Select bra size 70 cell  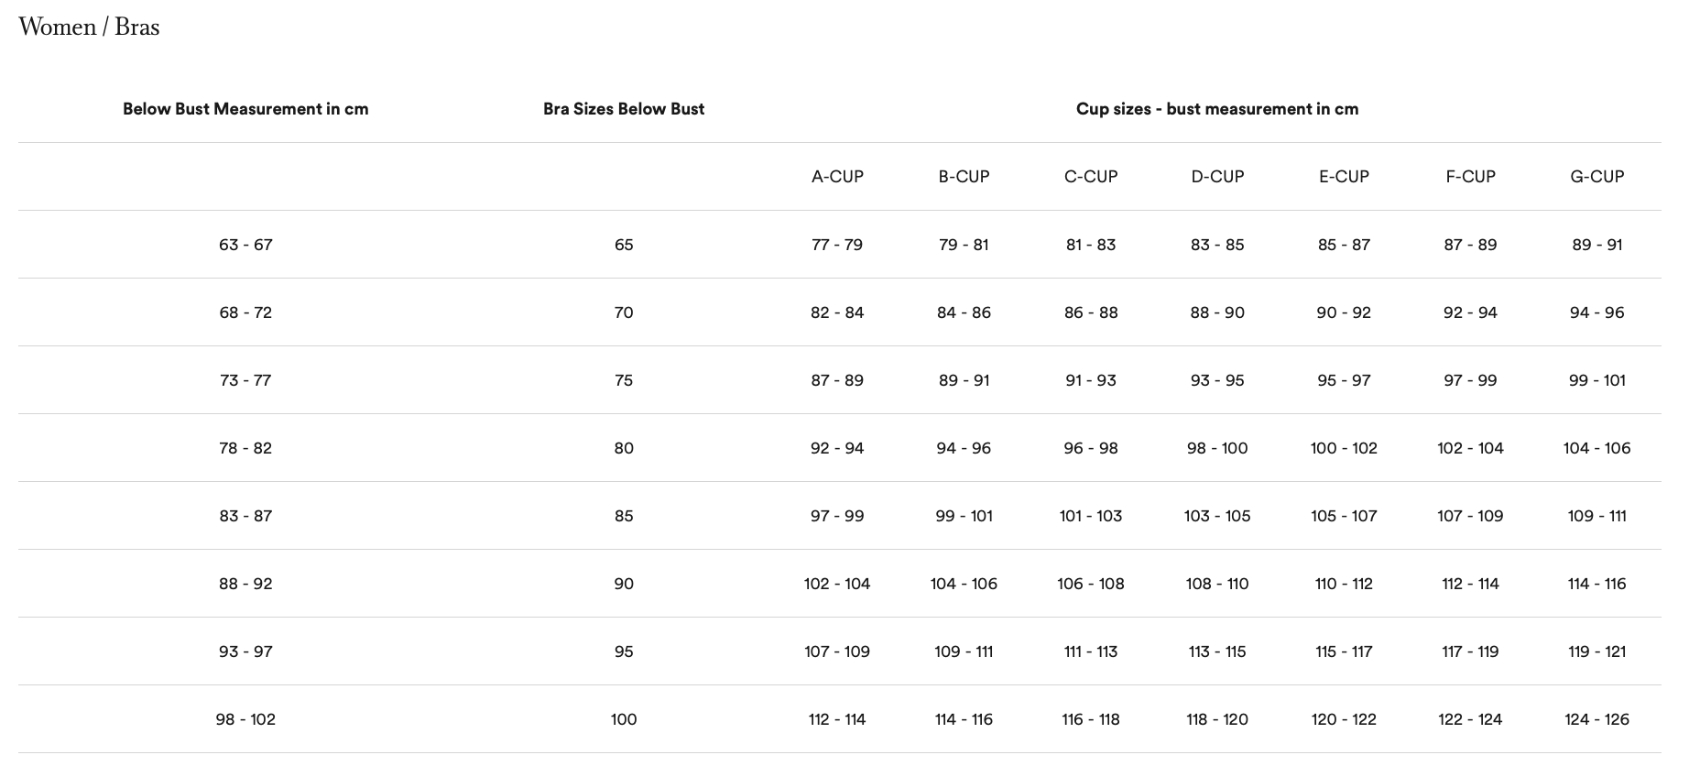624,312
